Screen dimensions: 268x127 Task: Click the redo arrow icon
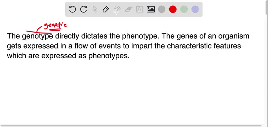pos(83,10)
